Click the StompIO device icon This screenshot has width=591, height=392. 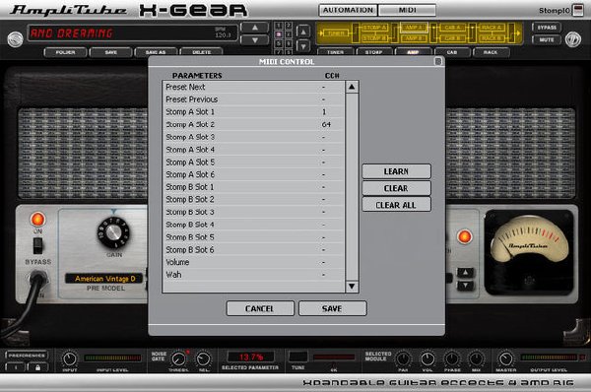pyautogui.click(x=577, y=10)
